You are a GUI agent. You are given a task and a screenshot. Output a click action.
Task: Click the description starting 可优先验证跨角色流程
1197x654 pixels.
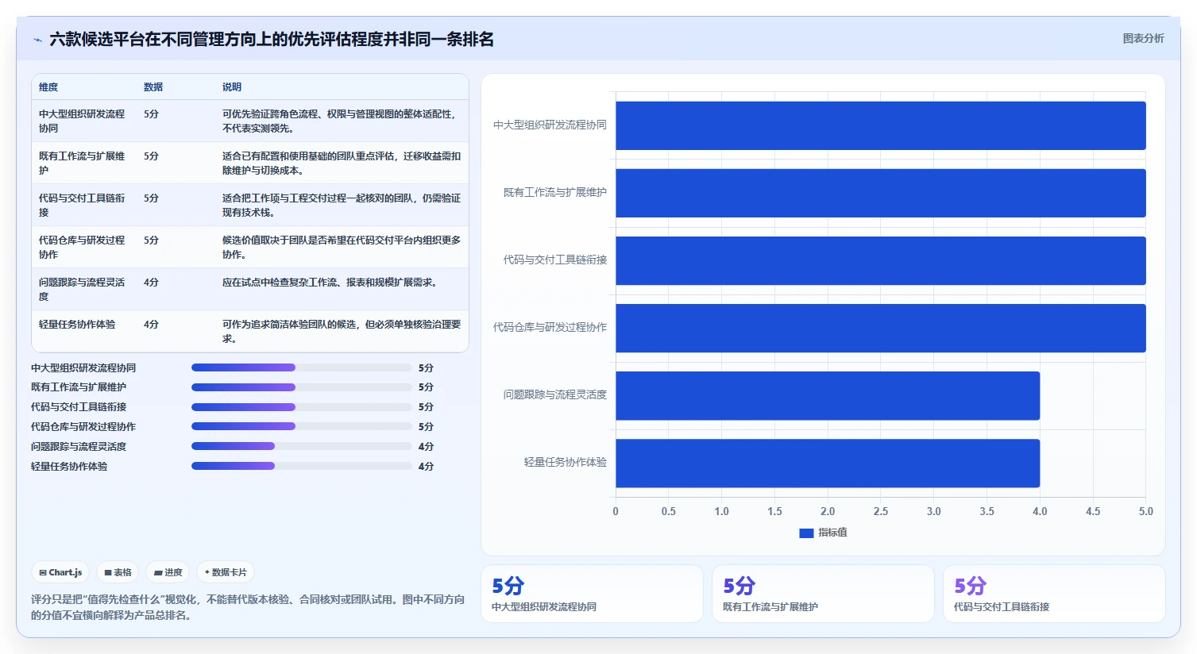coord(340,121)
